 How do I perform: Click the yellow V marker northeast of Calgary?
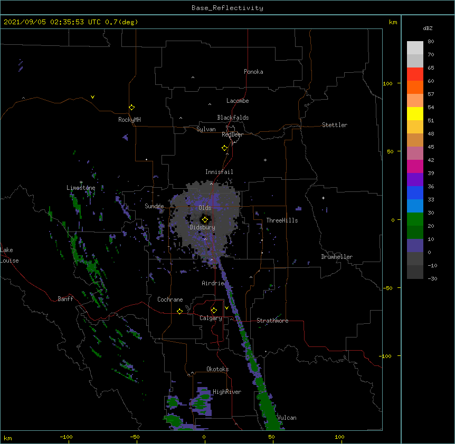pyautogui.click(x=226, y=308)
